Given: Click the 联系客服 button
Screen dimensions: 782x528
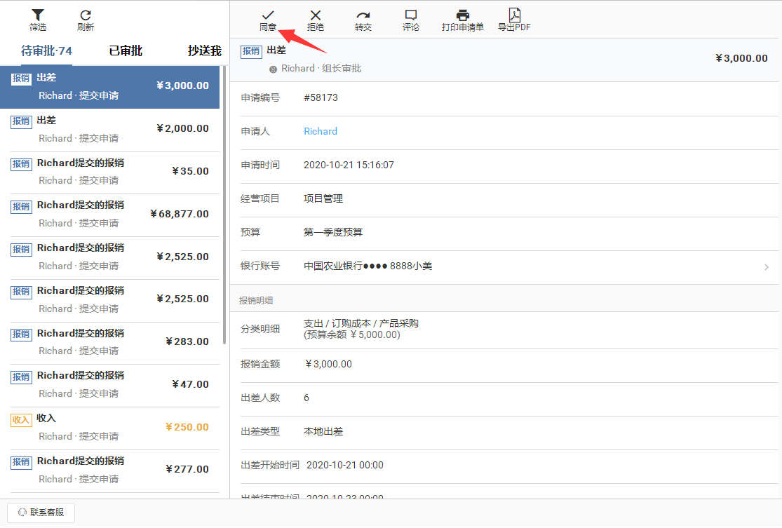Looking at the screenshot, I should (41, 513).
